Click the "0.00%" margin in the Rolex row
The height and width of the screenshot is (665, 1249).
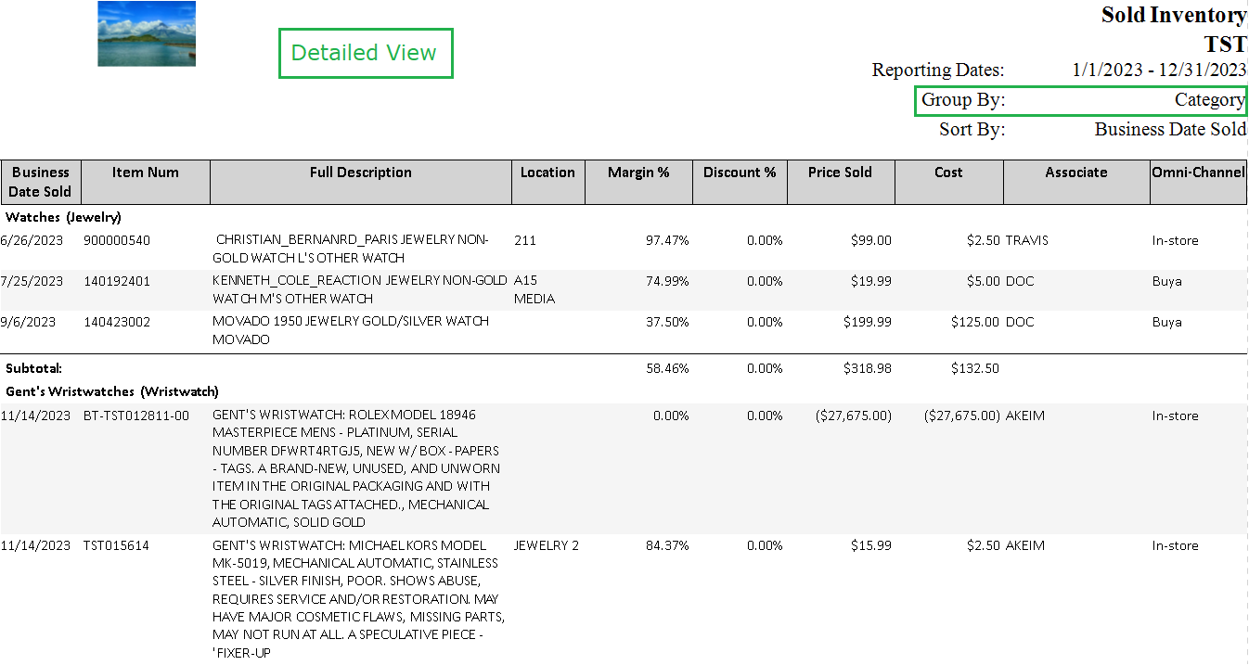pyautogui.click(x=671, y=416)
